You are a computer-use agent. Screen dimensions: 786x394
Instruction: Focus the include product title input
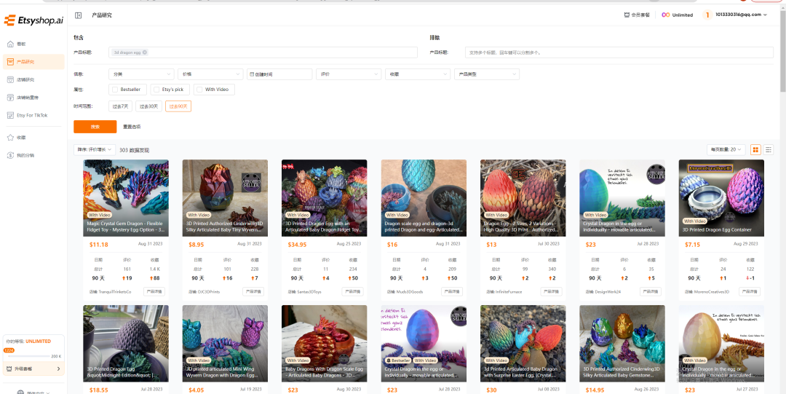[263, 52]
